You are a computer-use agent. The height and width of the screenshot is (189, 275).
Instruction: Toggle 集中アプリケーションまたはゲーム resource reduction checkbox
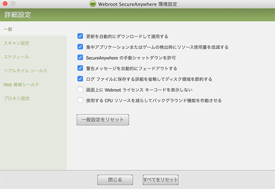80,47
